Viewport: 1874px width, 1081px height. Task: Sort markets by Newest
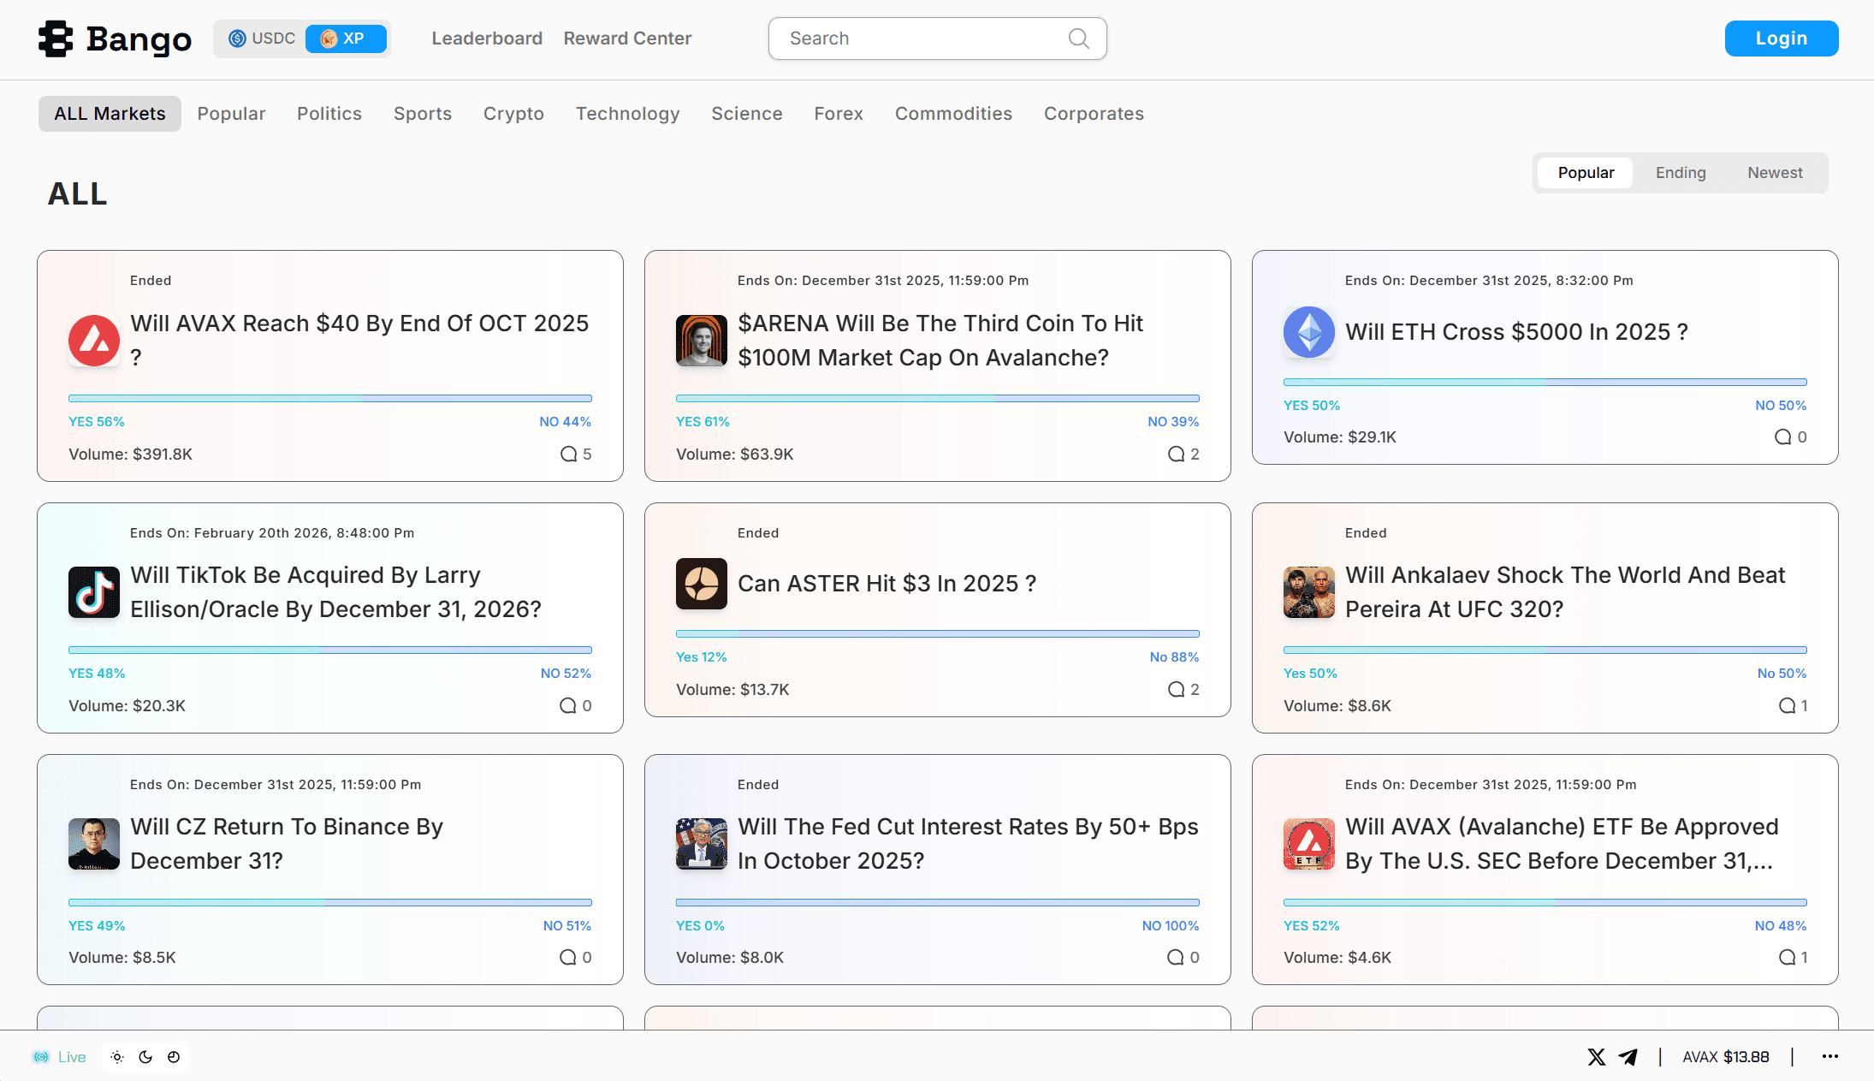tap(1775, 173)
